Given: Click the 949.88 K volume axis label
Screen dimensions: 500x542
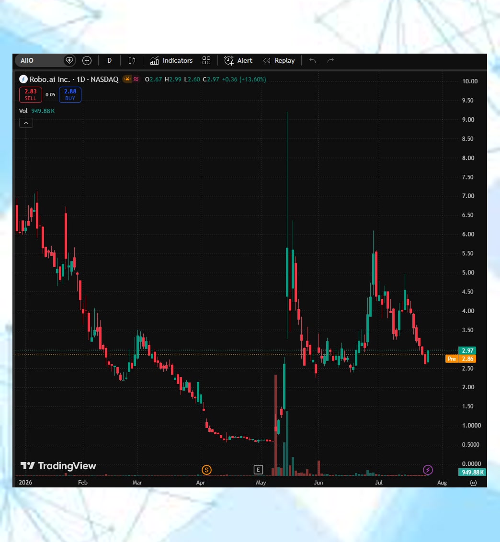Looking at the screenshot, I should point(472,472).
